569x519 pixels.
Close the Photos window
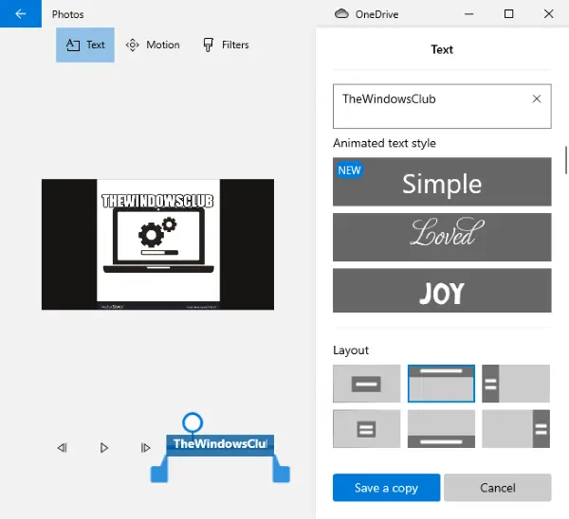click(549, 14)
